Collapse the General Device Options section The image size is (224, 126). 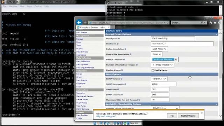point(216,34)
